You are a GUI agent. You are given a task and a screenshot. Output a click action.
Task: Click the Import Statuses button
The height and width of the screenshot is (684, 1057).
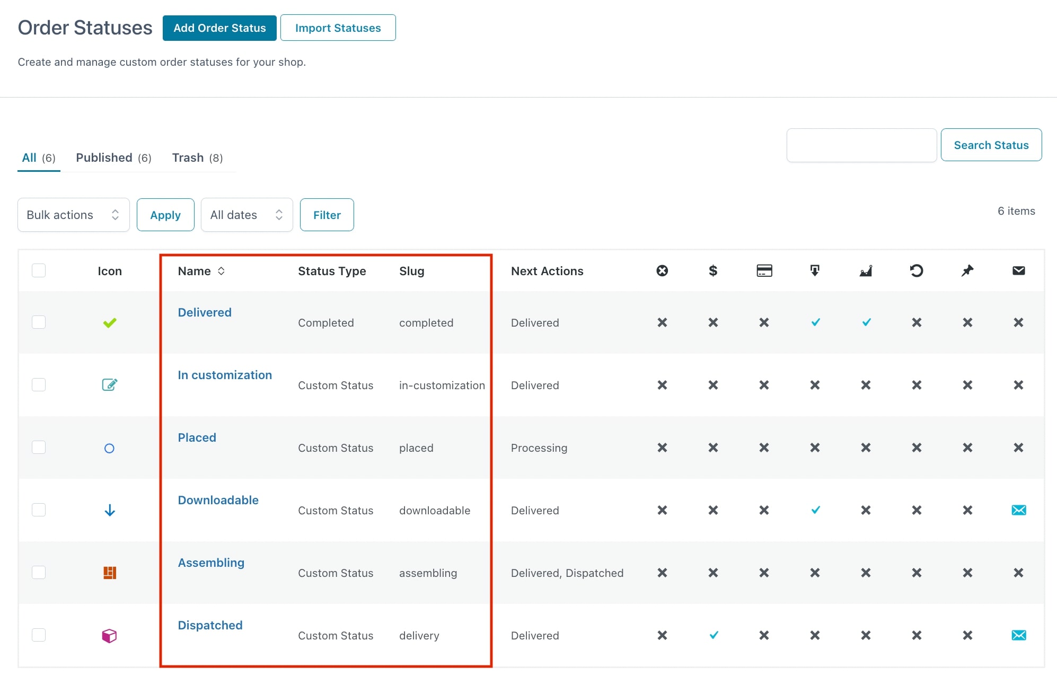click(338, 28)
